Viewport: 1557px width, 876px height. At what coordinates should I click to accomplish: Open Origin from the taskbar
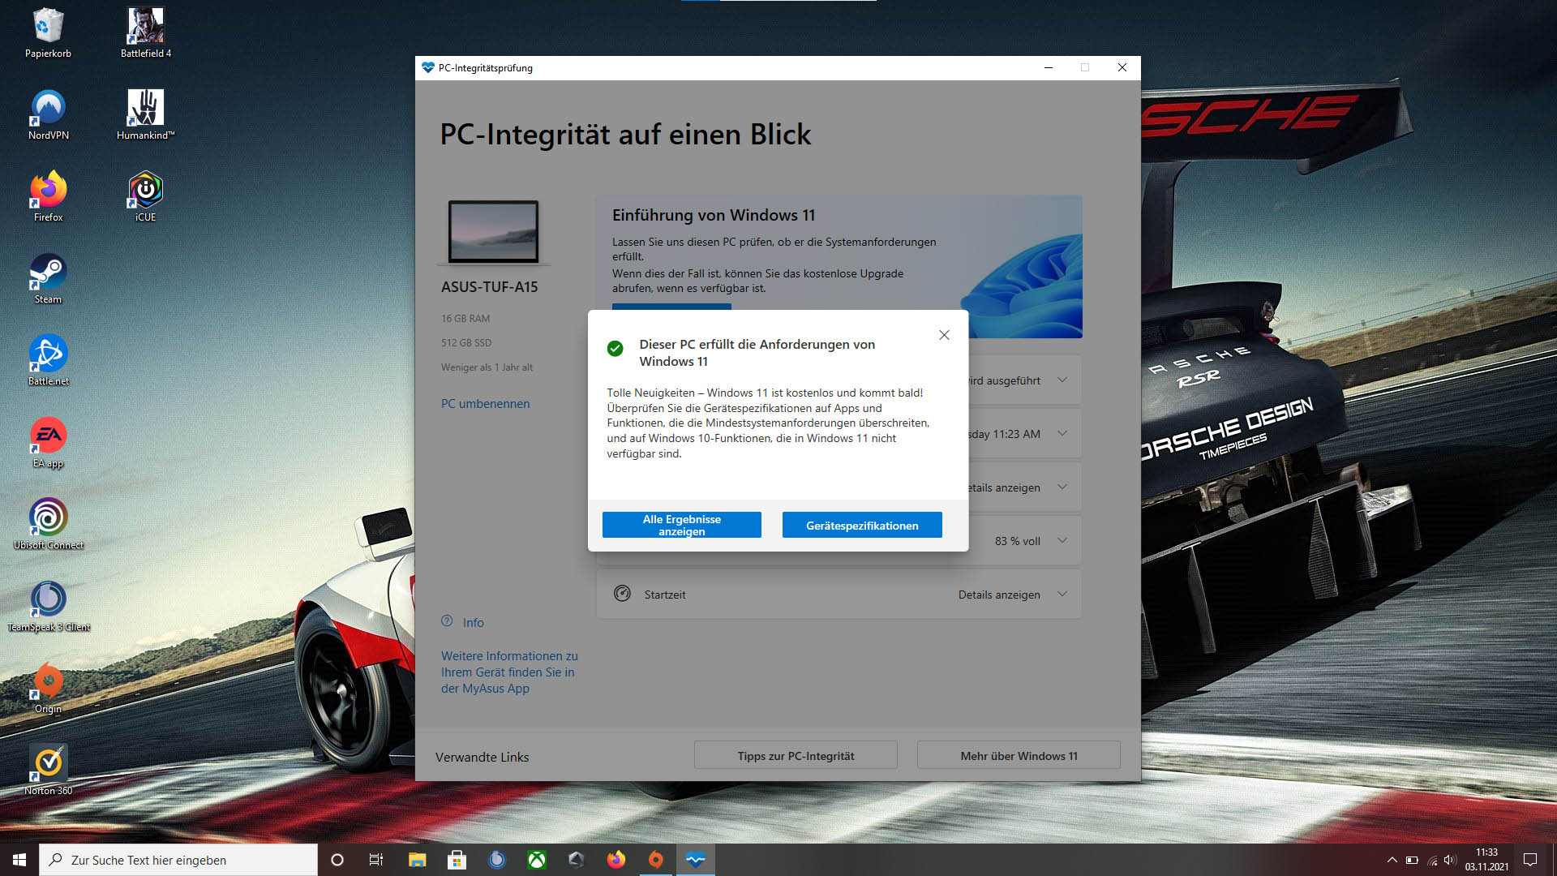coord(656,860)
